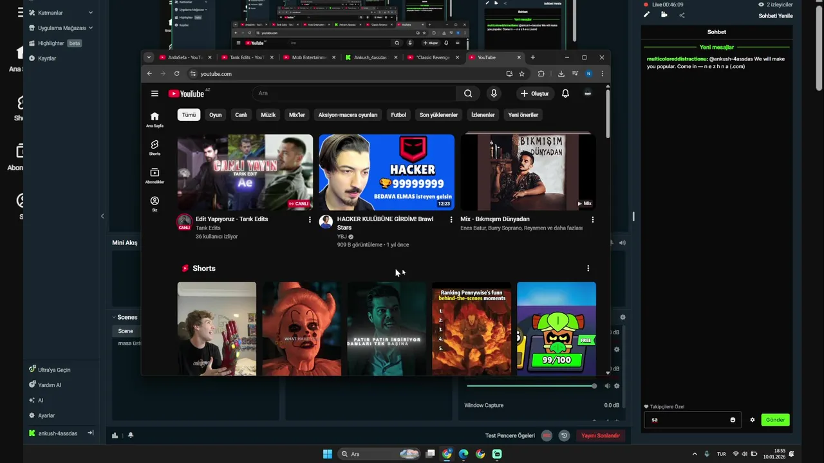824x463 pixels.
Task: Click Yayını Sonlandır end stream button
Action: pos(601,435)
